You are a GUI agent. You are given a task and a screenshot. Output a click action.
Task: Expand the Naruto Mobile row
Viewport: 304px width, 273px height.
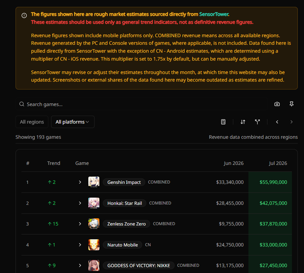pos(80,245)
